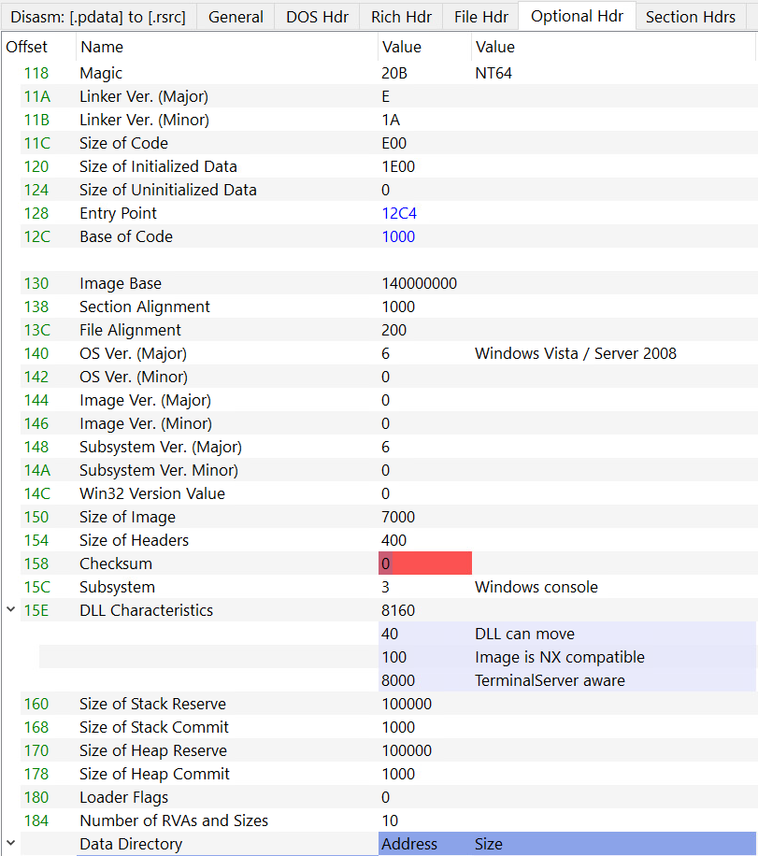Image resolution: width=758 pixels, height=856 pixels.
Task: Select the 'TerminalServer aware' flag row
Action: coord(550,680)
